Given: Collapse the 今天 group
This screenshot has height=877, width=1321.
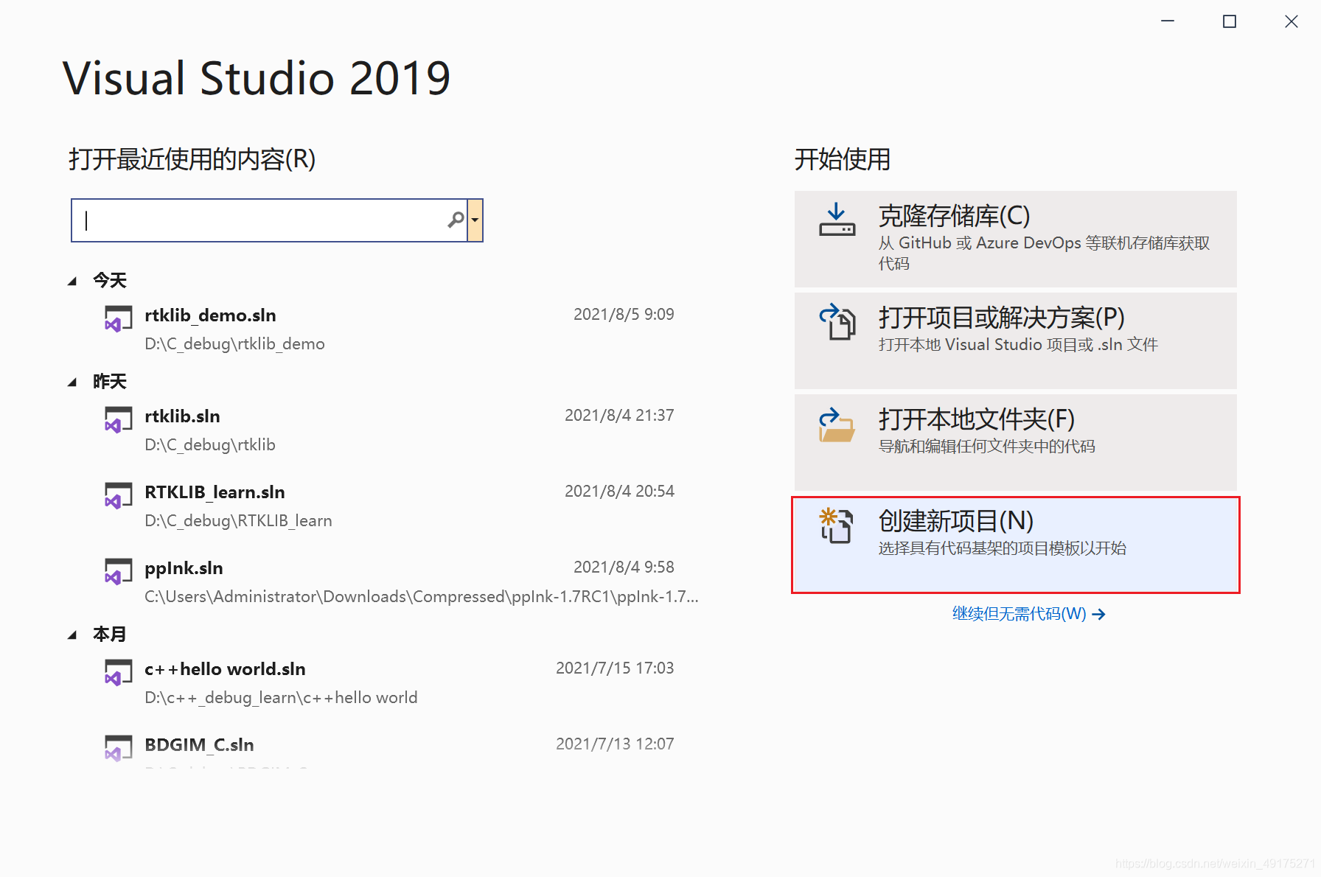Looking at the screenshot, I should coord(72,281).
